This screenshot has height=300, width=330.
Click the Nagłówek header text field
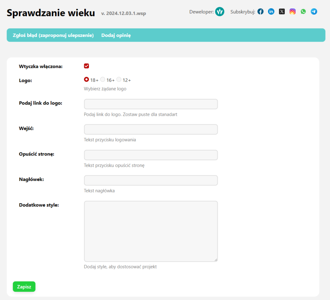click(x=151, y=180)
